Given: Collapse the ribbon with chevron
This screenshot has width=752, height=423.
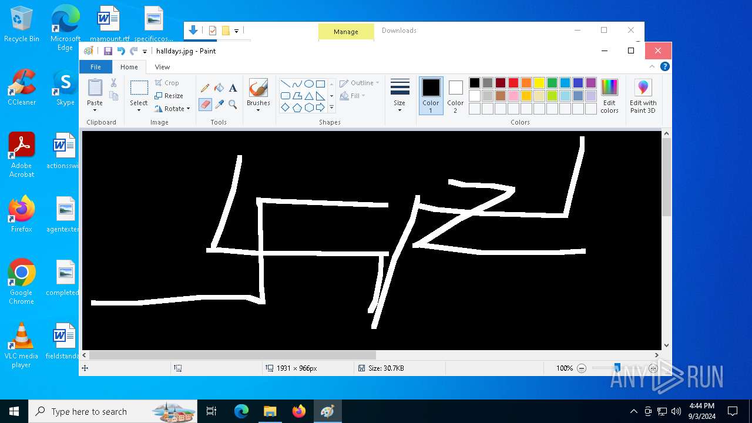Looking at the screenshot, I should tap(653, 67).
